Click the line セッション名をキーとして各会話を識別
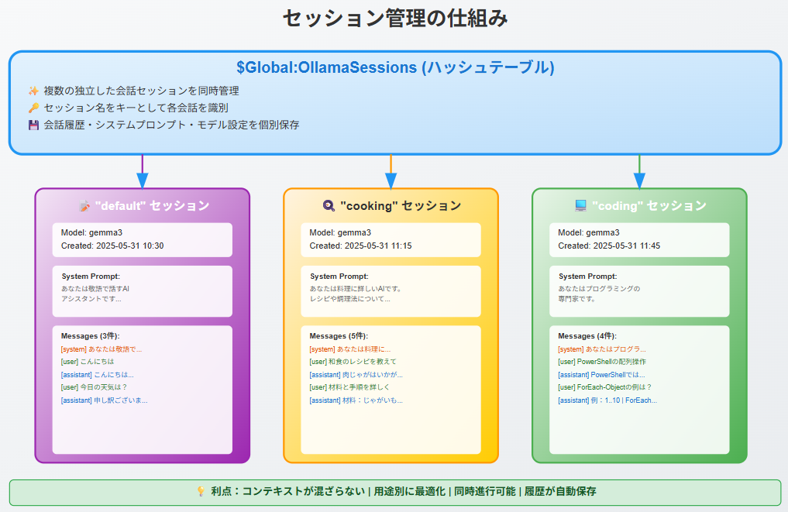Screen dimensions: 788x512 pyautogui.click(x=136, y=108)
